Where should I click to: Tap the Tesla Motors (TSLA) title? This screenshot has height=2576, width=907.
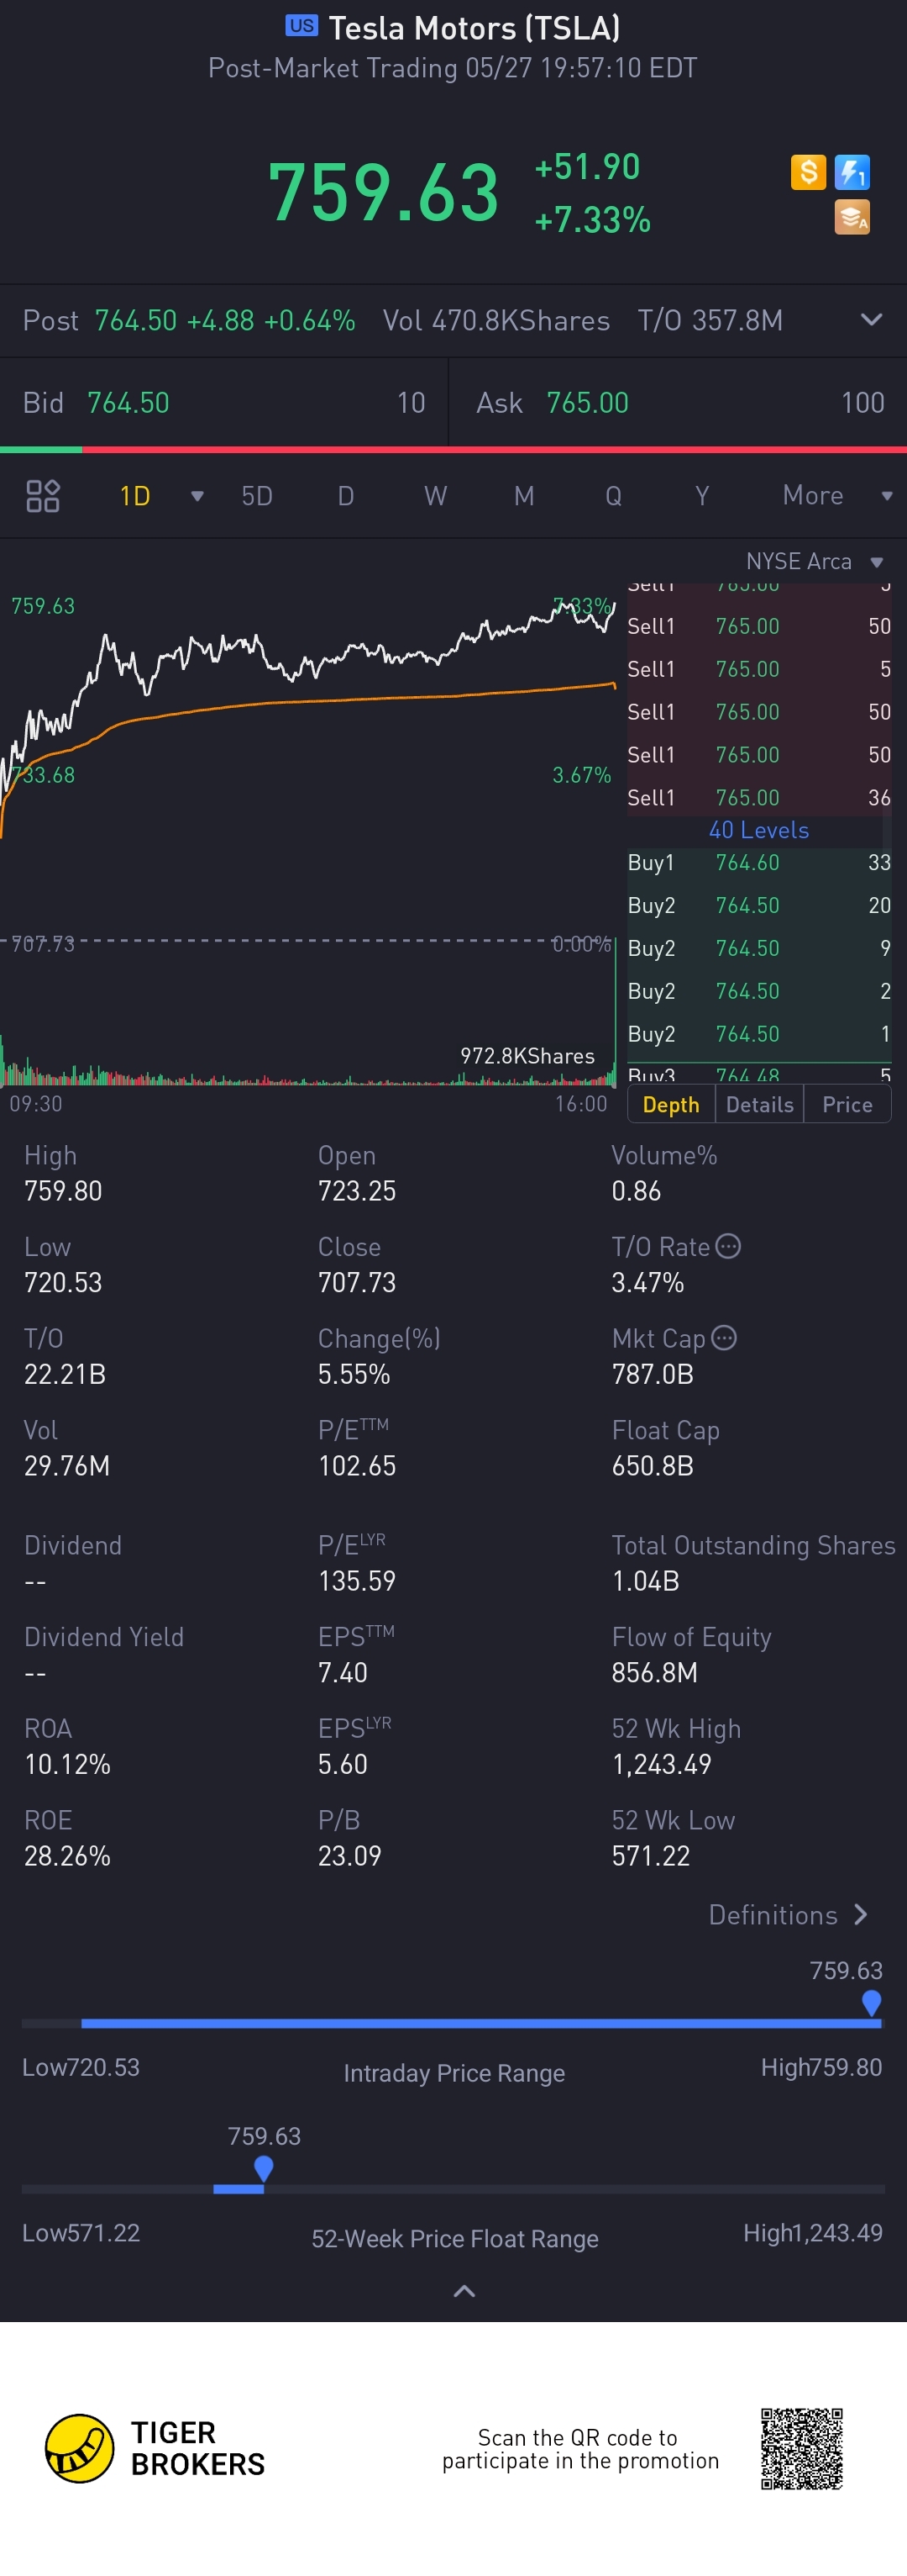click(474, 28)
